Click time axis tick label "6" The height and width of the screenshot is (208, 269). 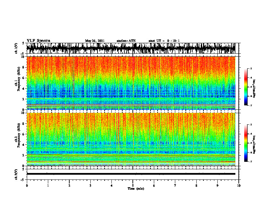(x=154, y=186)
